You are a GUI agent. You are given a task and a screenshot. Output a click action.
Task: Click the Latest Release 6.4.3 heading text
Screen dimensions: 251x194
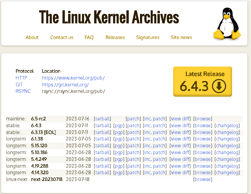point(205,74)
